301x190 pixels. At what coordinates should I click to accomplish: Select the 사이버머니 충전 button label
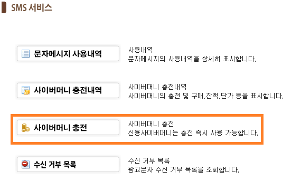click(x=60, y=128)
